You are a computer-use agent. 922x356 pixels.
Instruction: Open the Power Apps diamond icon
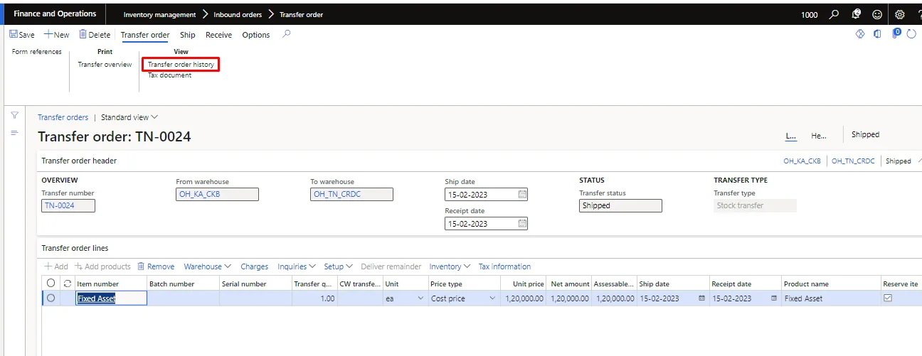click(860, 34)
